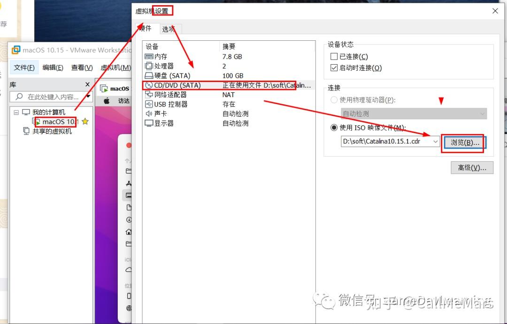Click the 高级(V)... button
The width and height of the screenshot is (507, 324).
pyautogui.click(x=472, y=168)
